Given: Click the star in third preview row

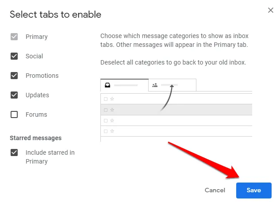Looking at the screenshot, I should [112, 120].
